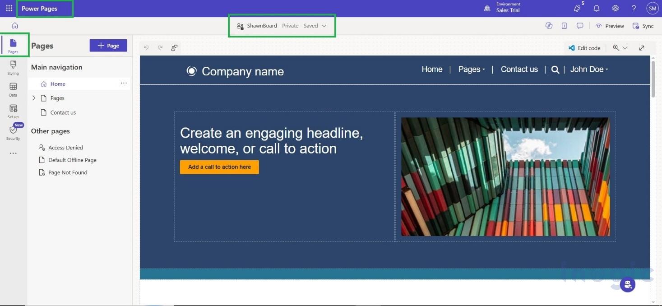
Task: Click the Company name logo circle
Action: pos(192,71)
